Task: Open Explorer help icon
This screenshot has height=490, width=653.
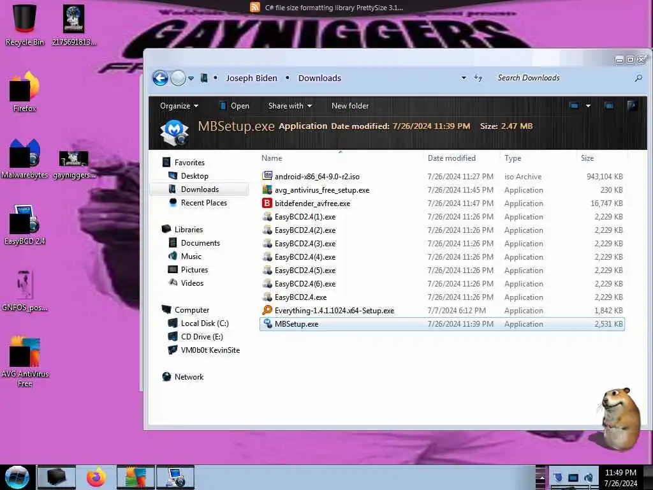Action: coord(632,106)
